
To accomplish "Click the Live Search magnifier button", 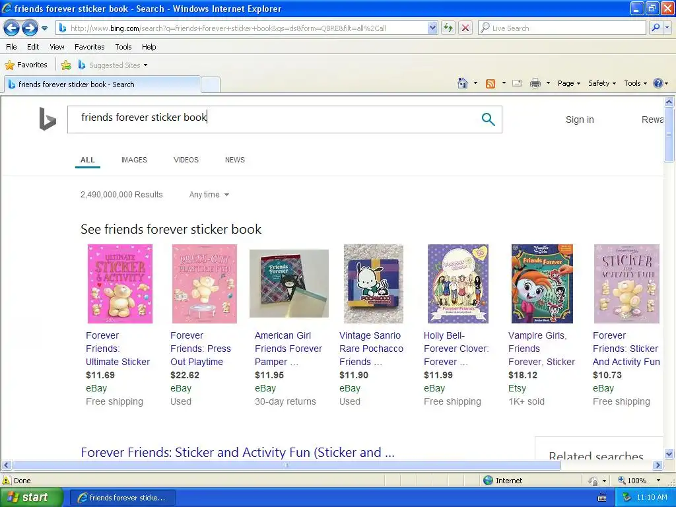I will point(656,28).
